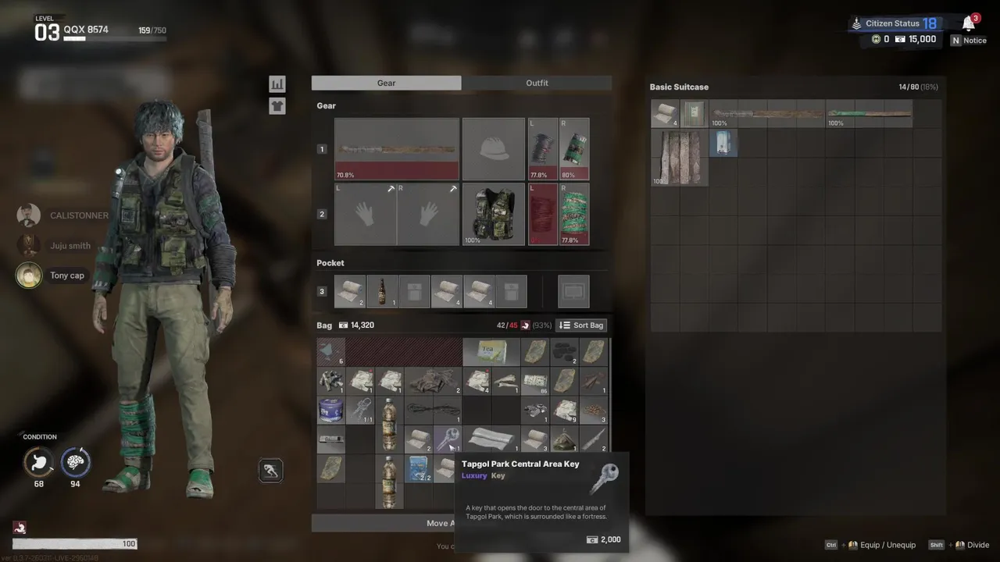Image resolution: width=1000 pixels, height=562 pixels.
Task: Select the camo tactical vest at 100%
Action: pyautogui.click(x=494, y=214)
